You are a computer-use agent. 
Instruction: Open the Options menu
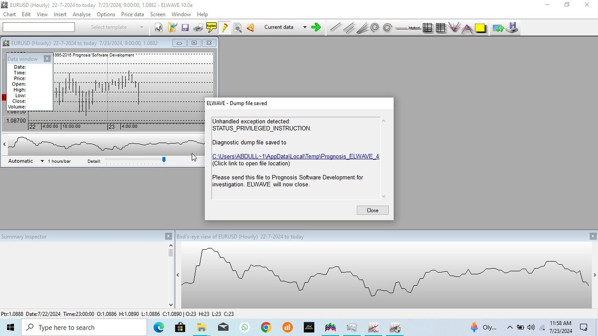(106, 14)
